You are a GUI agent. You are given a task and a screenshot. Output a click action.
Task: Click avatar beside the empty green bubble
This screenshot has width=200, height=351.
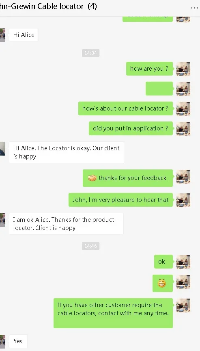[x=183, y=89]
